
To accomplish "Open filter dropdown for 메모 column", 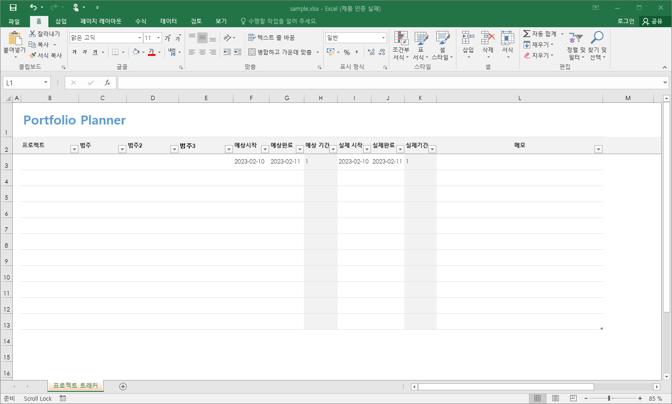I will [x=598, y=149].
